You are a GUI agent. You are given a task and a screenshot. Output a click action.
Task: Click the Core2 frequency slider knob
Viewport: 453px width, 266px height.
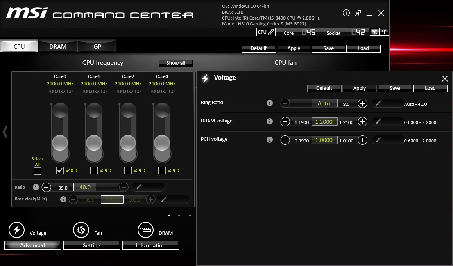coord(128,143)
